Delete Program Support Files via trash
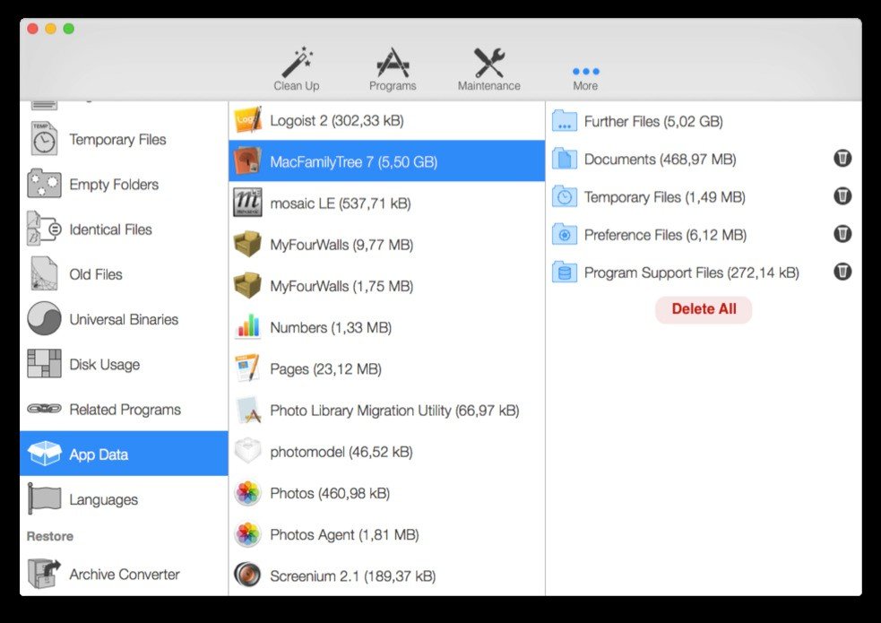Viewport: 881px width, 623px height. (x=842, y=272)
